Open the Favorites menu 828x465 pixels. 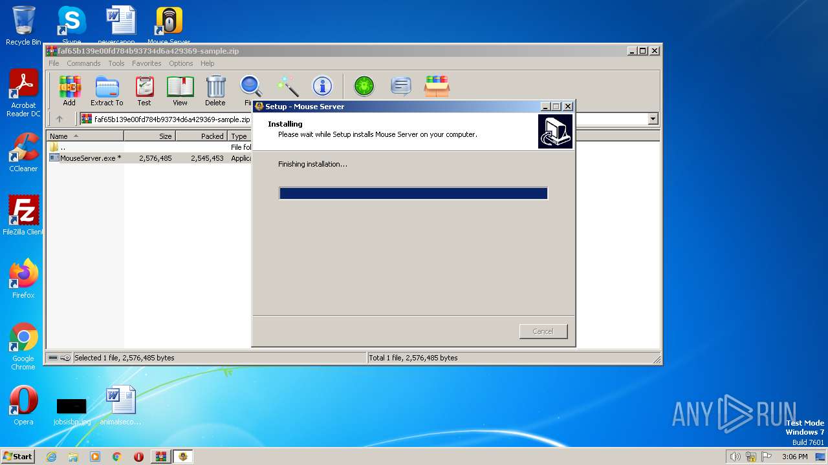pos(147,63)
